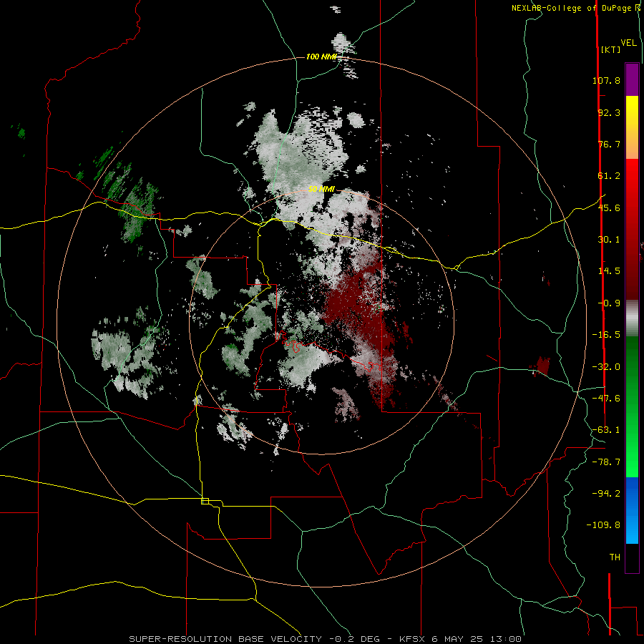Click the 50 NMI range ring label
The width and height of the screenshot is (644, 644).
coord(321,189)
